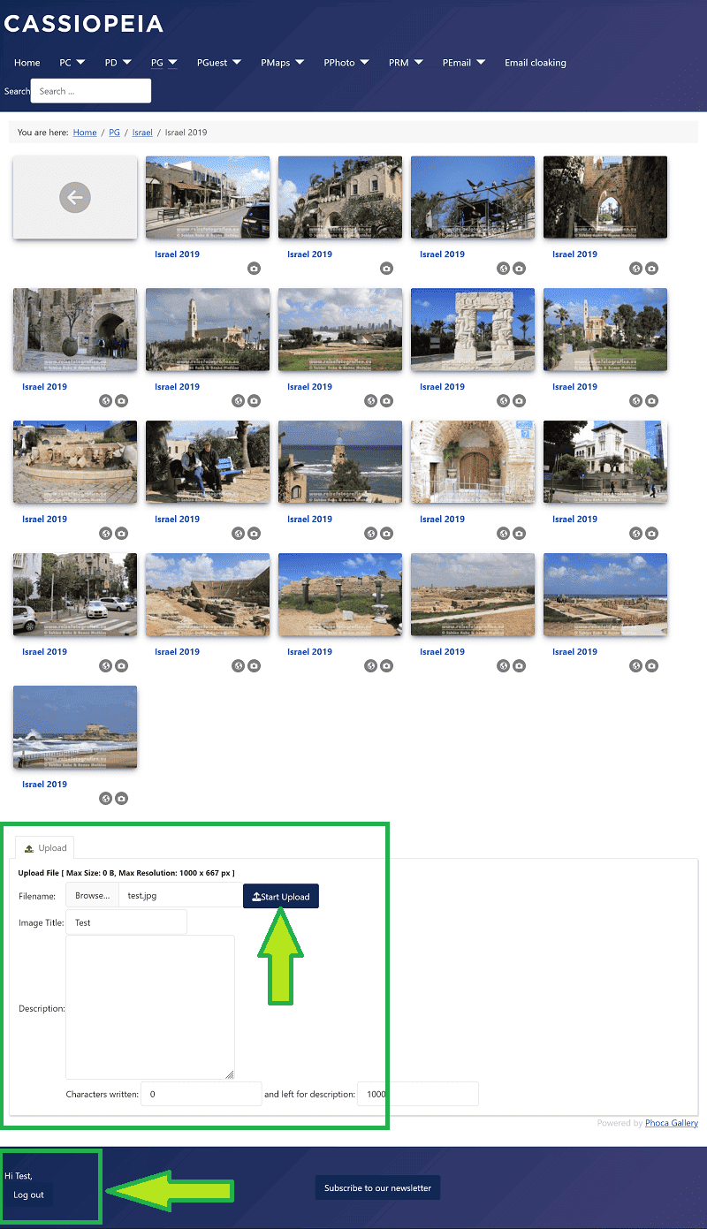Click the back arrow icon in the gallery

pyautogui.click(x=75, y=198)
